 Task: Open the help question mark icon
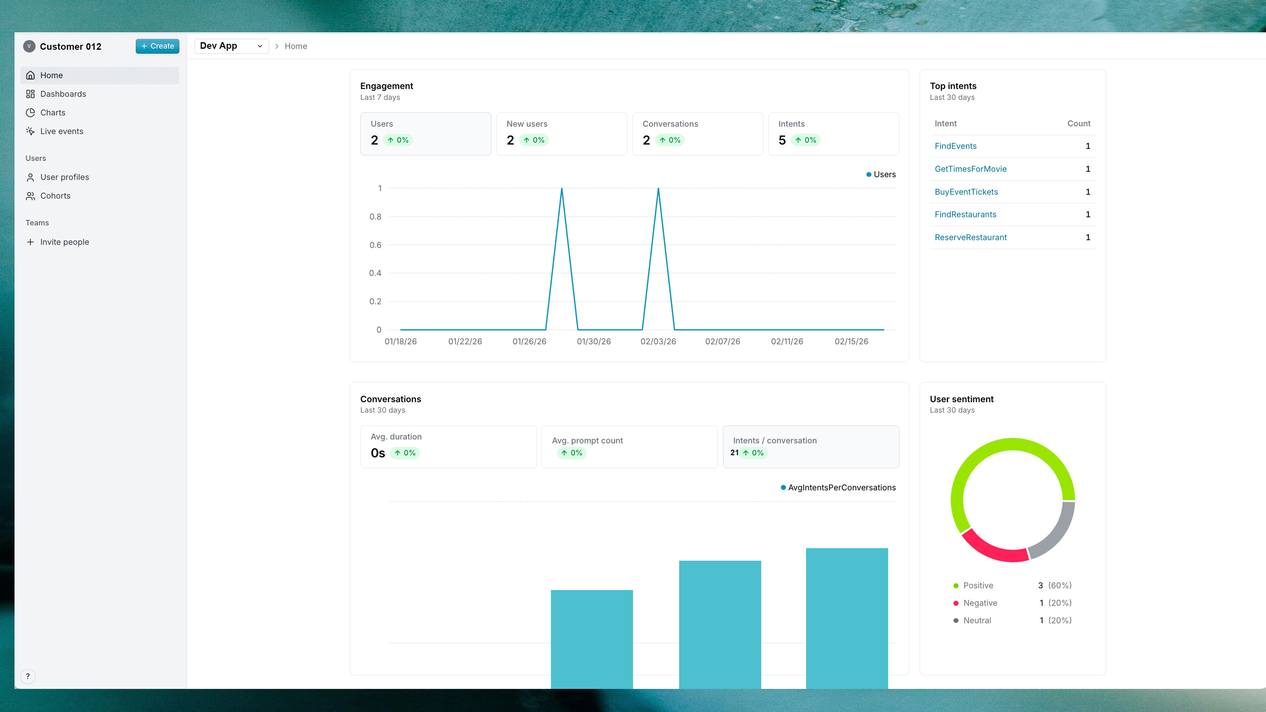click(x=28, y=676)
